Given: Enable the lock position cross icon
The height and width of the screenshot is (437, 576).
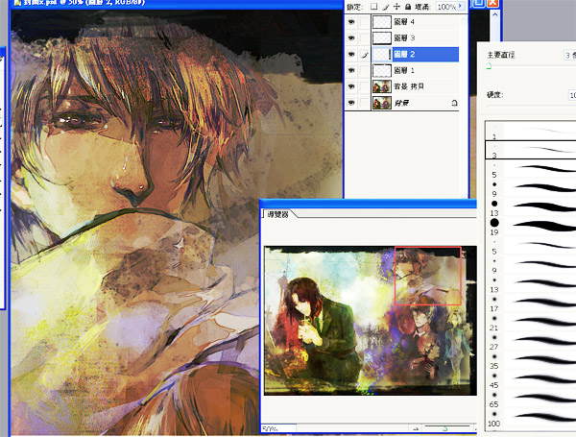Looking at the screenshot, I should (396, 7).
